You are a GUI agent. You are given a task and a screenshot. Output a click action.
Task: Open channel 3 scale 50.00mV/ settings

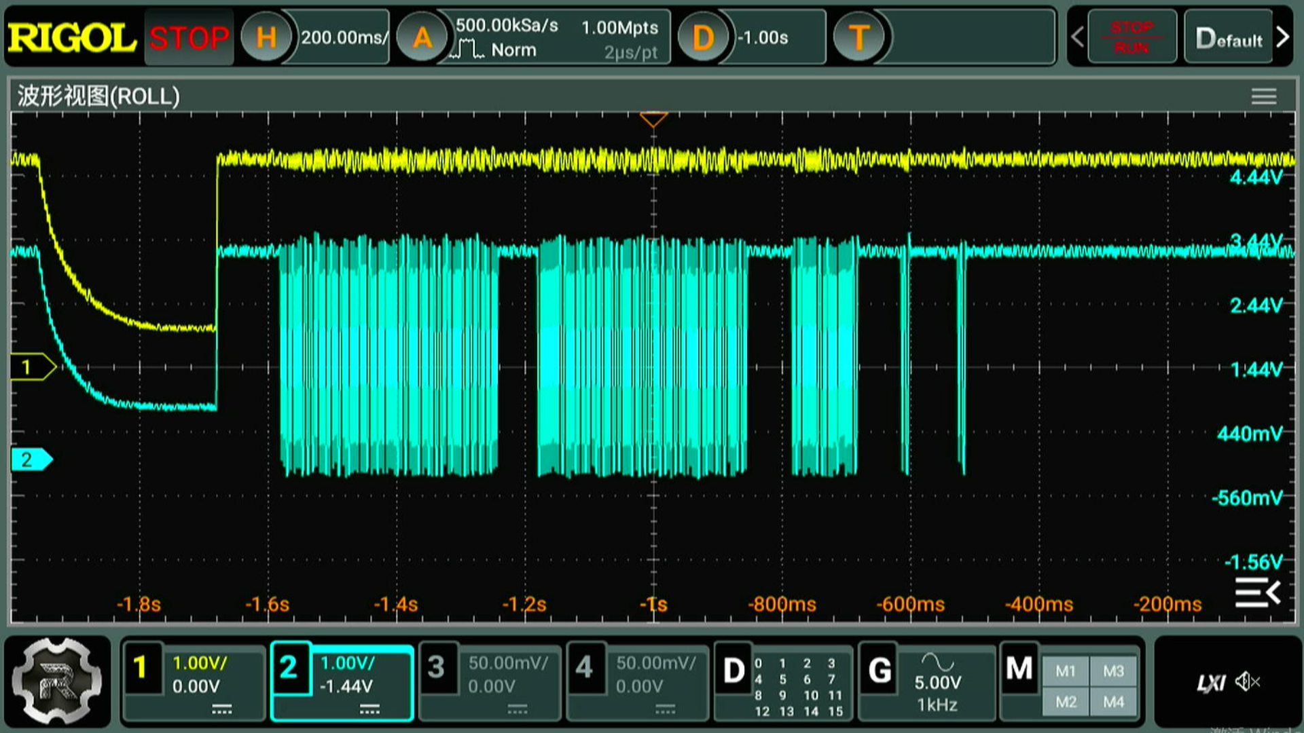pos(508,663)
